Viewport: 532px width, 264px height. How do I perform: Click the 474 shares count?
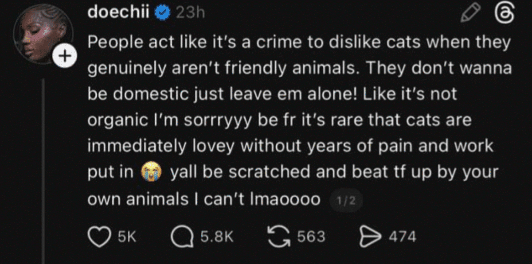403,237
